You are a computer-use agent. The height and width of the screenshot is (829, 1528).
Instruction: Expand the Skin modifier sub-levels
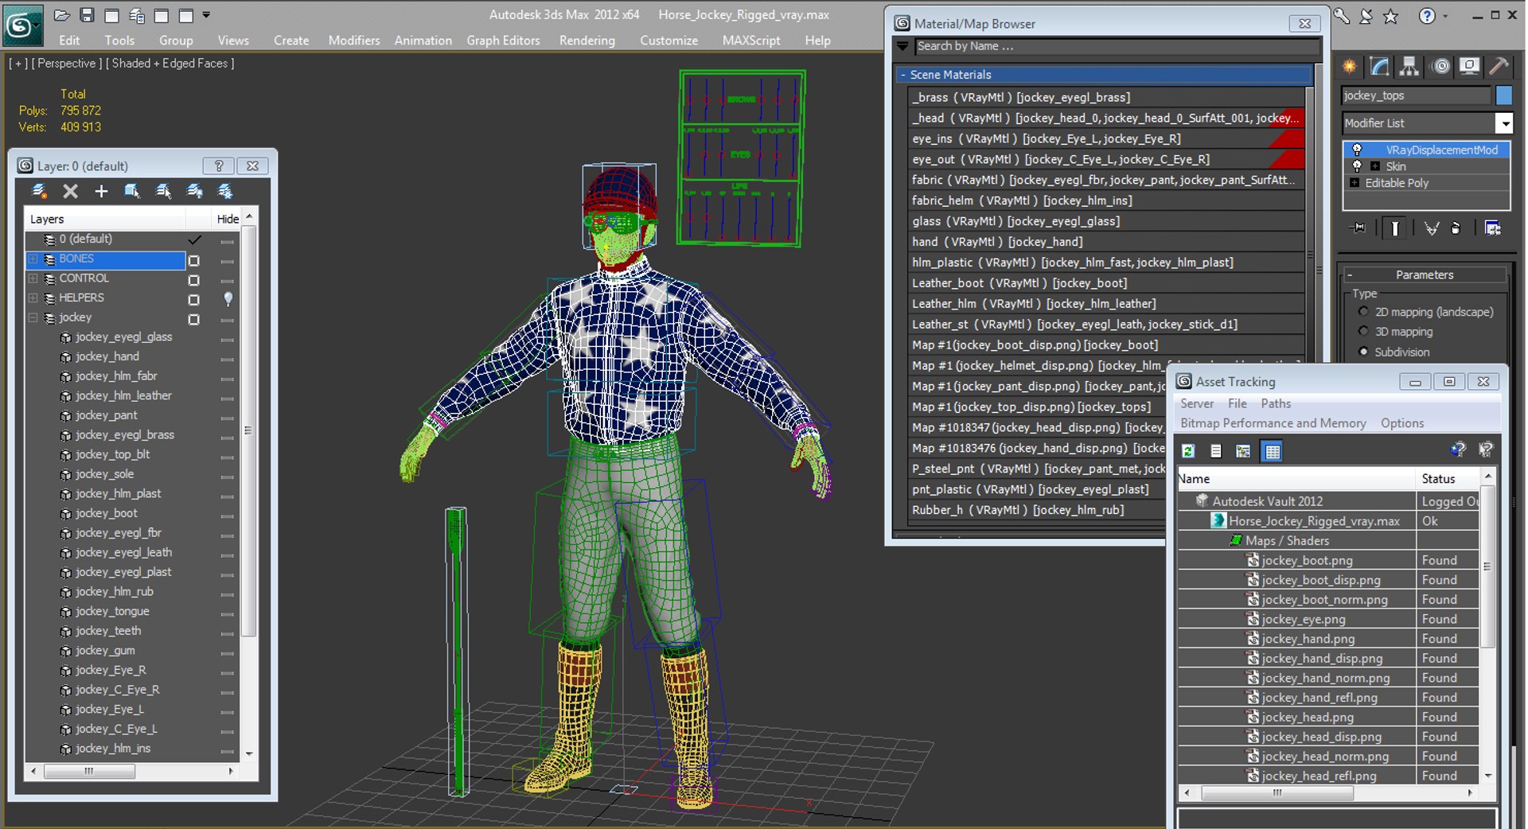coord(1375,166)
